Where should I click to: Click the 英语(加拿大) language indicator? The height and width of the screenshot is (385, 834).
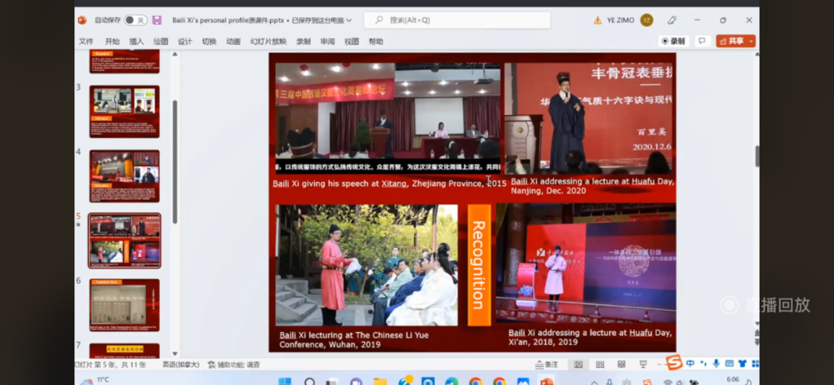tap(181, 365)
